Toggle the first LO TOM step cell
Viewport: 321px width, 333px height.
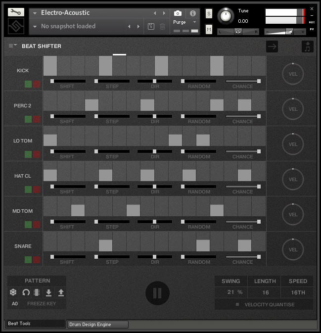pos(50,136)
